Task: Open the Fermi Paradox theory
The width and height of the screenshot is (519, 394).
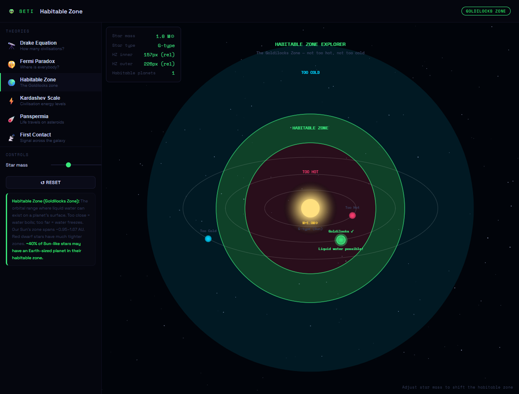Action: [51, 64]
